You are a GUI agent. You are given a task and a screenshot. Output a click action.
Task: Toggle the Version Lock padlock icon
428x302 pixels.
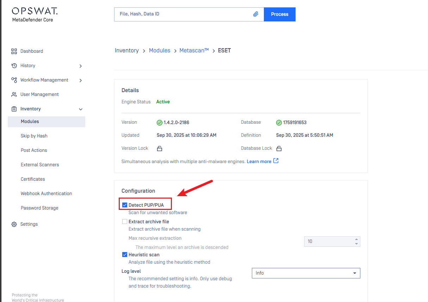click(x=160, y=148)
